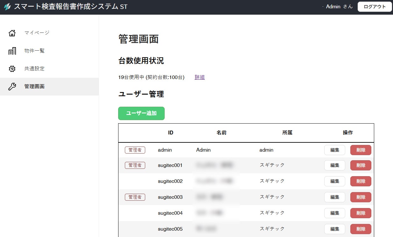Click the app logo in the header

(7, 7)
